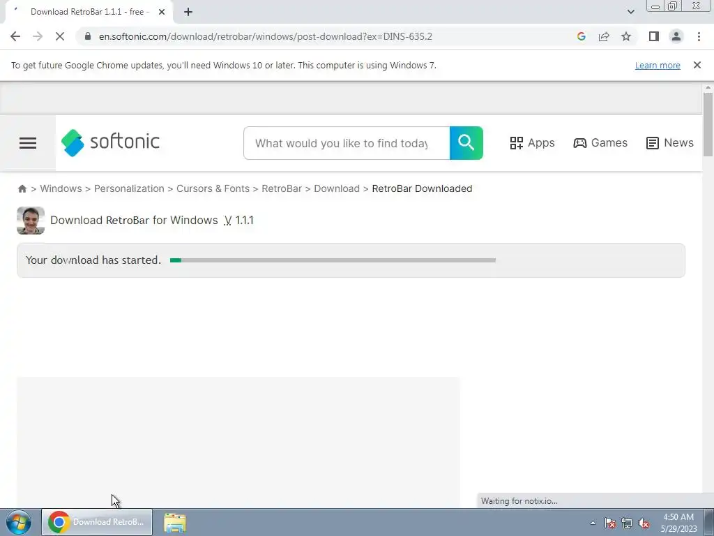Click the address bar URL
Screen dimensions: 714x536
[265, 36]
